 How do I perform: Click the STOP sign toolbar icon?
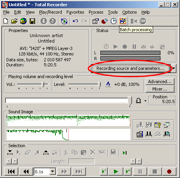pos(143,21)
